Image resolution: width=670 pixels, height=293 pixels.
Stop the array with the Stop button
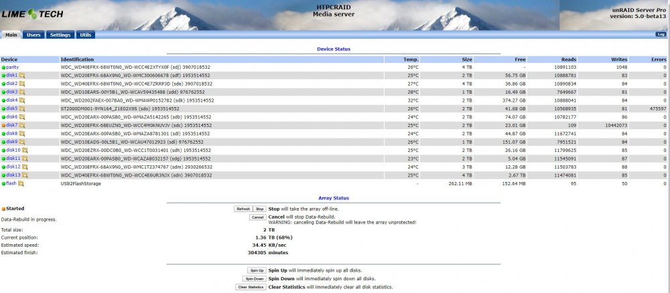click(x=259, y=209)
